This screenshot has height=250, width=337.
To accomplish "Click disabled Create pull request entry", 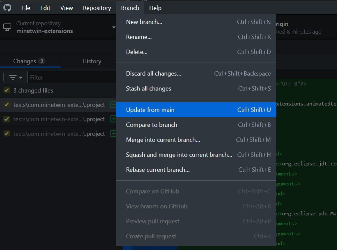I will pyautogui.click(x=196, y=236).
